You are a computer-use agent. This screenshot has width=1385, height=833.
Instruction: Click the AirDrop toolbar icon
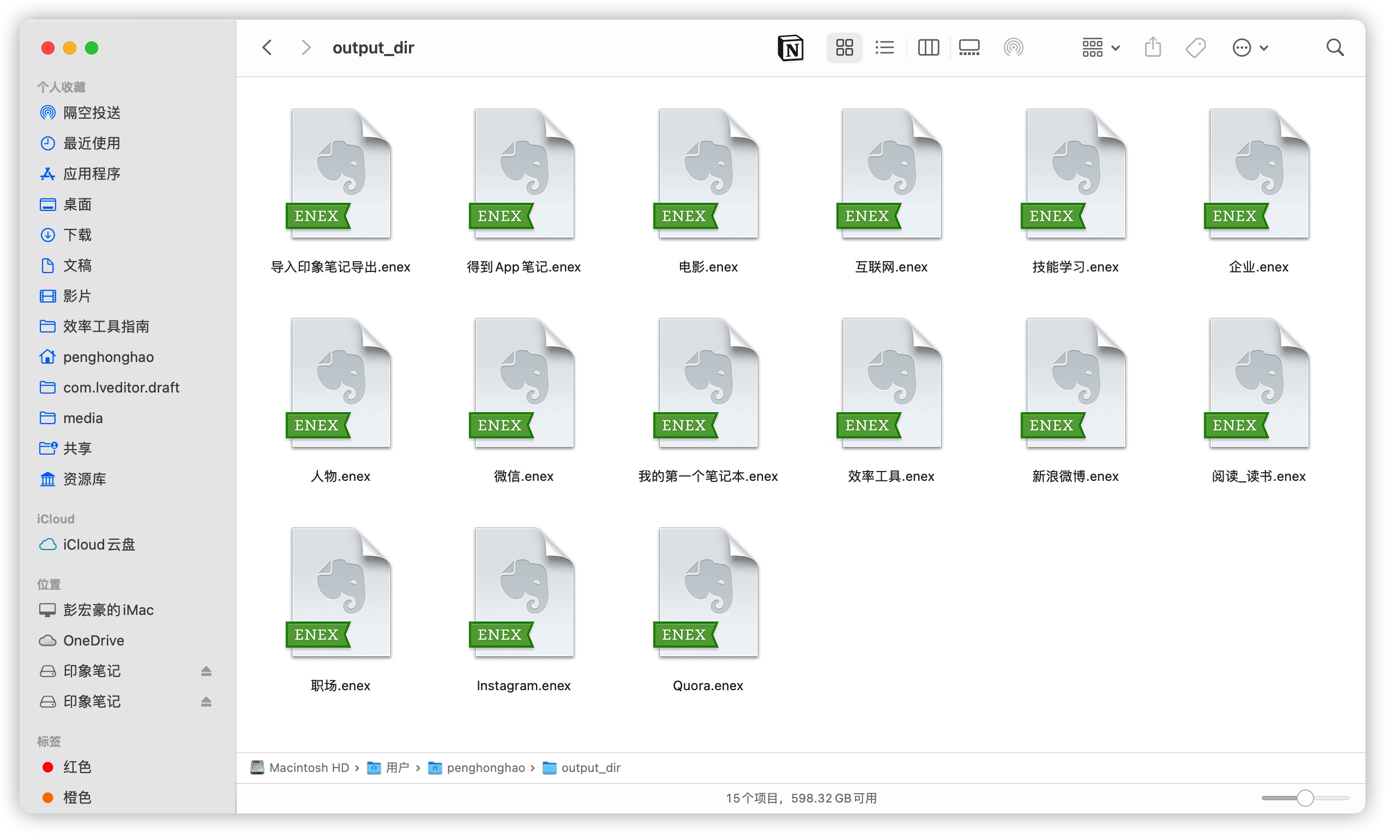[1013, 48]
